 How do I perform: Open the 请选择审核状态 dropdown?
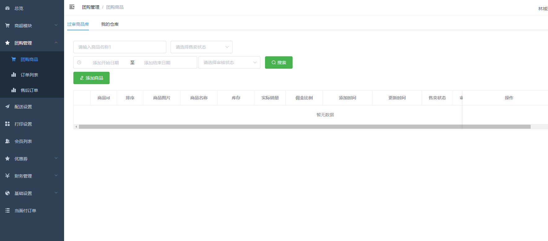229,62
